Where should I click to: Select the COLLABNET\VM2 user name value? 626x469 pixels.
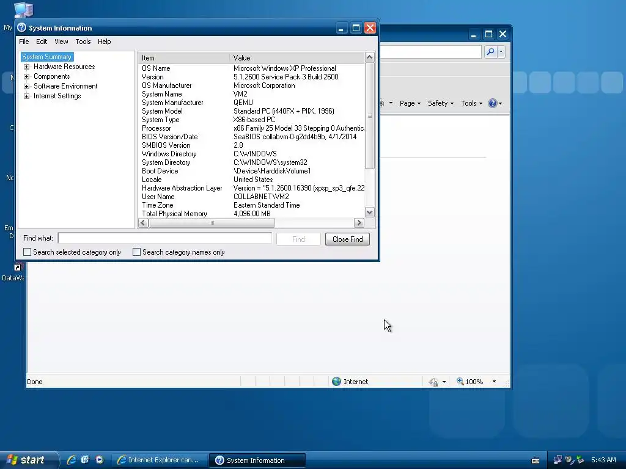point(261,197)
